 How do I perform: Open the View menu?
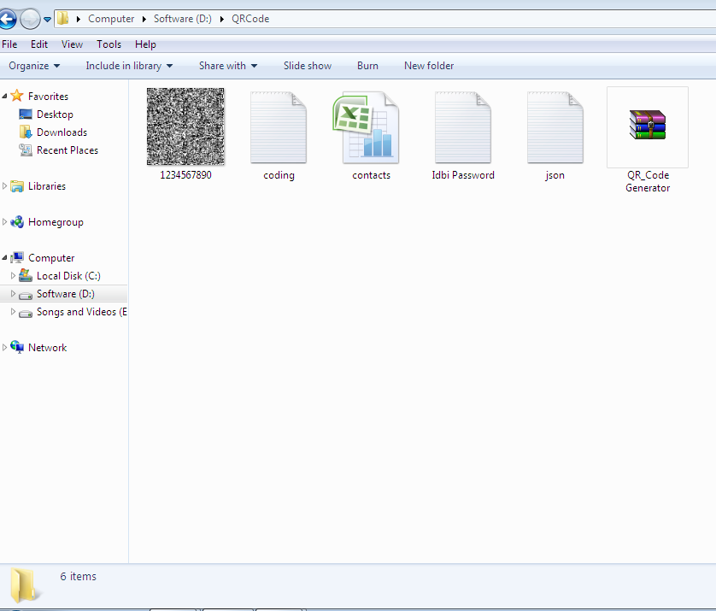72,44
